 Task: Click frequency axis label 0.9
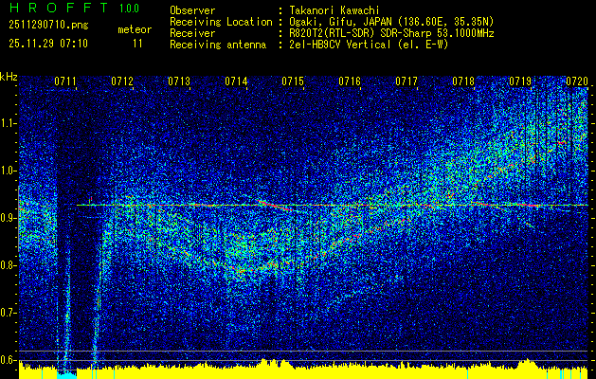(x=8, y=218)
